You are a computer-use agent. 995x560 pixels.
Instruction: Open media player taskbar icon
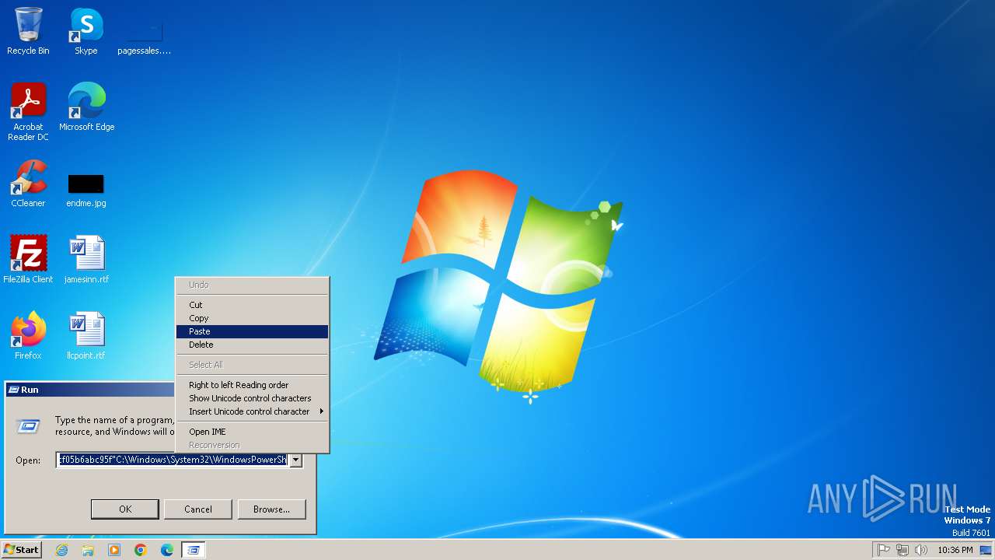(114, 550)
